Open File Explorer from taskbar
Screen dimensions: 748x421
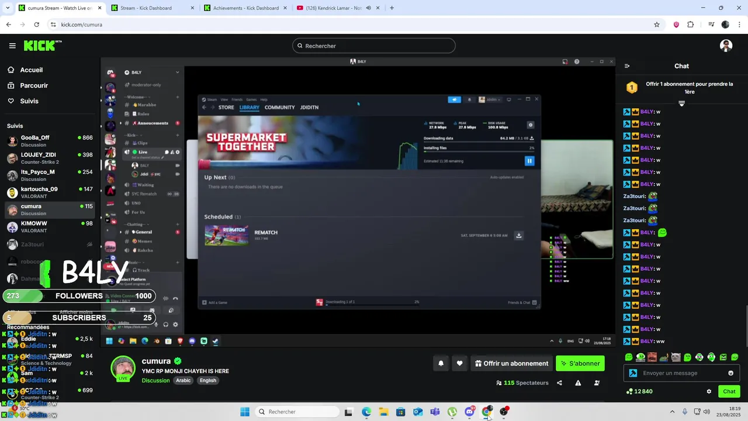pyautogui.click(x=383, y=412)
